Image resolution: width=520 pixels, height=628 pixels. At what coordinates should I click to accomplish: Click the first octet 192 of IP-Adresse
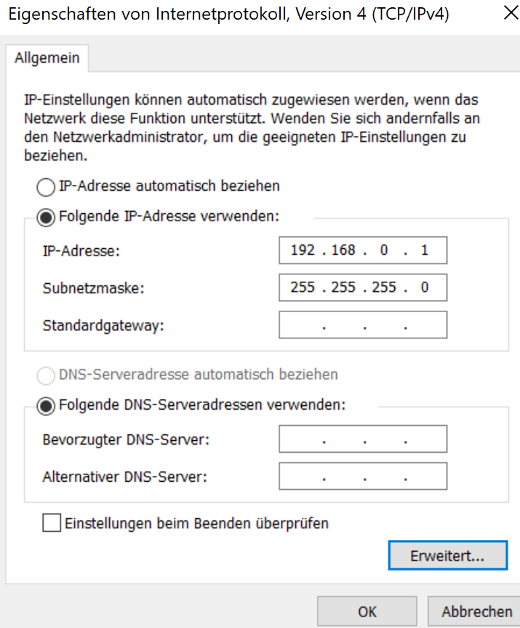[x=302, y=250]
